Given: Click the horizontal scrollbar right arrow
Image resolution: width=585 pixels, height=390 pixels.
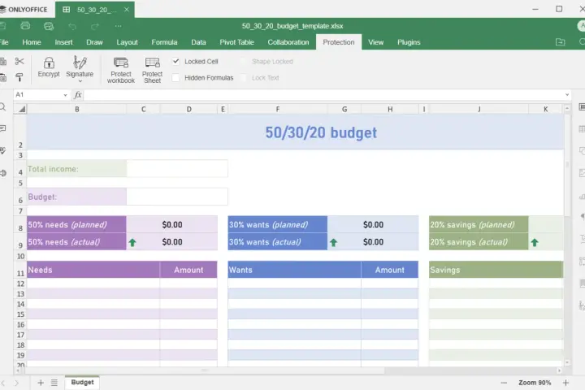Looking at the screenshot, I should coord(559,371).
